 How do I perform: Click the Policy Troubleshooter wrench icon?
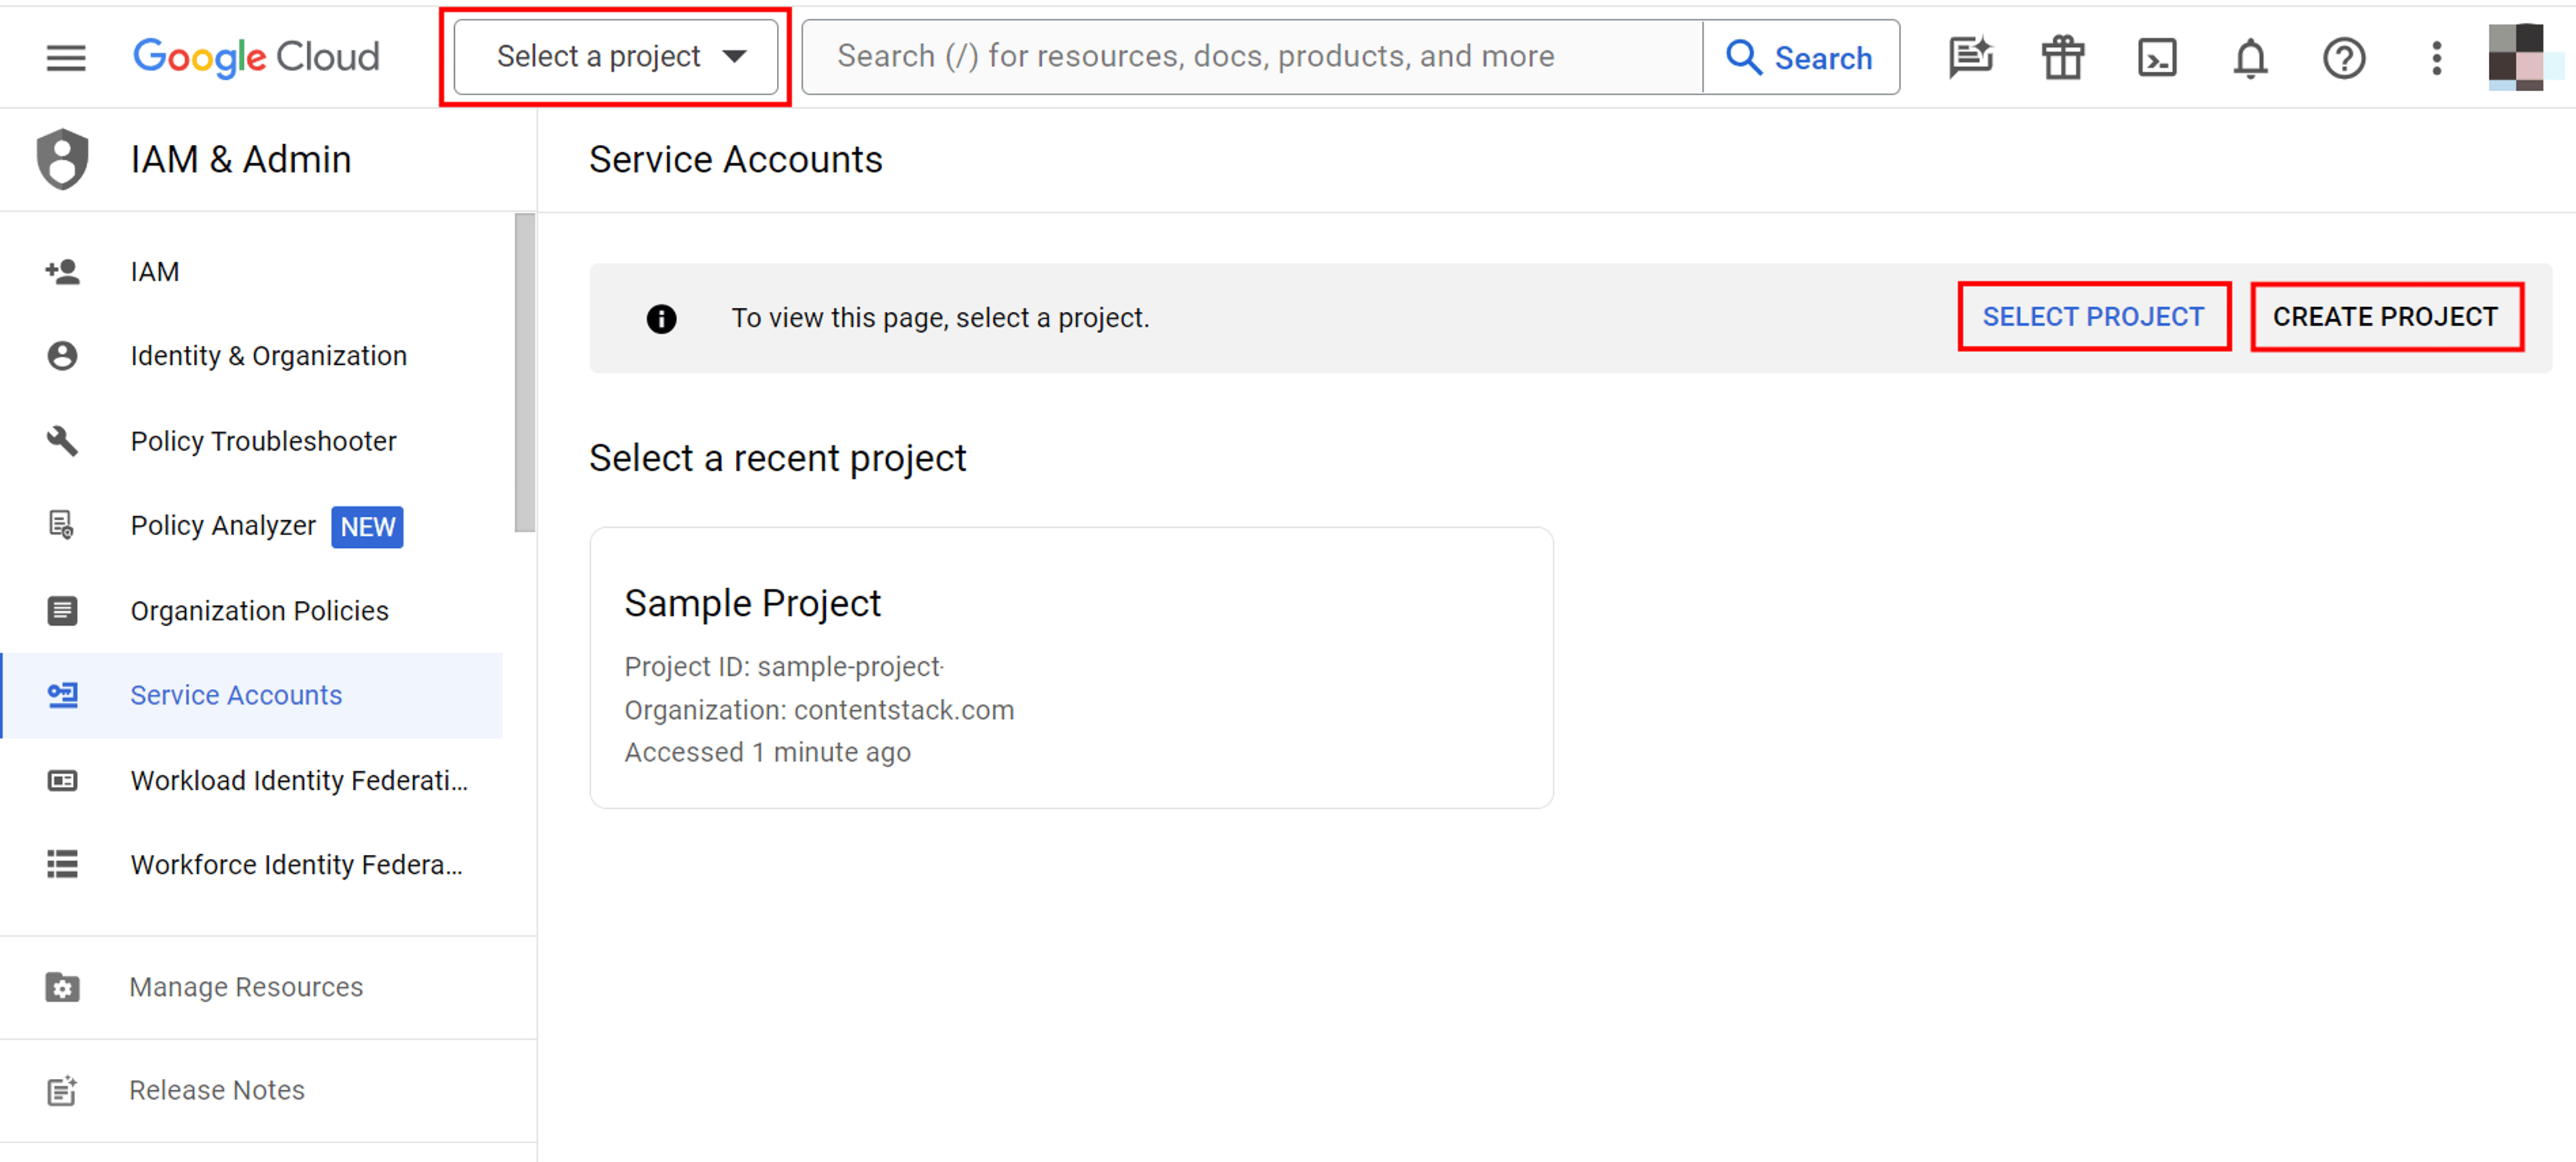62,441
